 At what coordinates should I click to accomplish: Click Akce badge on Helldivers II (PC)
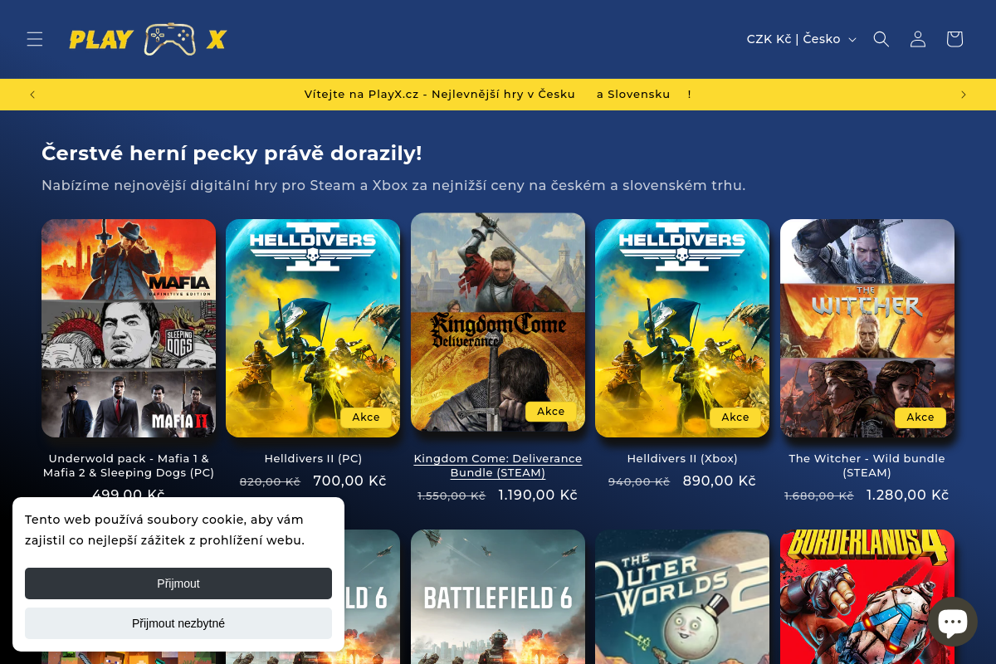tap(366, 417)
